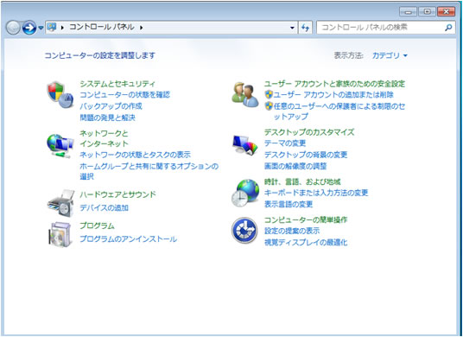The image size is (463, 337).
Task: Click コンピューターの状態を確認 link
Action: [125, 95]
